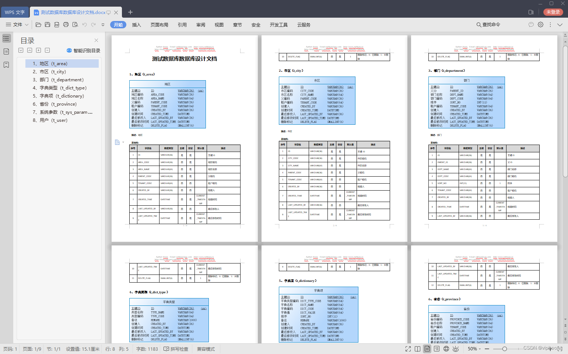Viewport: 568px width, 354px height.
Task: Click the 拼写检查 status bar toggle
Action: tap(176, 349)
